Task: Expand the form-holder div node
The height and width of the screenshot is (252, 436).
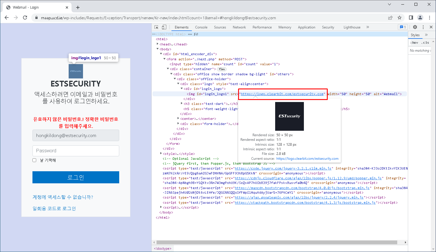Action: click(x=178, y=124)
